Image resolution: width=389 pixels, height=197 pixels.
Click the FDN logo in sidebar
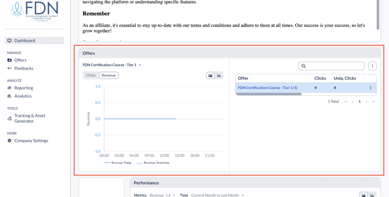pyautogui.click(x=34, y=12)
